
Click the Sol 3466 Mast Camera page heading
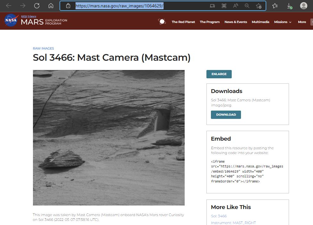pyautogui.click(x=112, y=58)
